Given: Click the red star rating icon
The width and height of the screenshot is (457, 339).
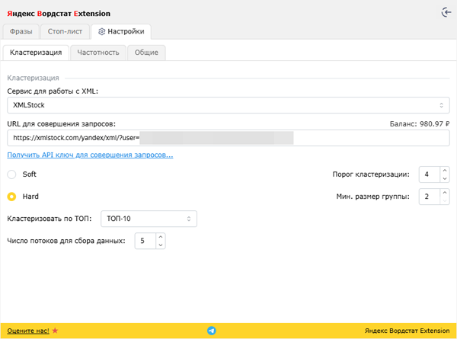Looking at the screenshot, I should click(55, 331).
